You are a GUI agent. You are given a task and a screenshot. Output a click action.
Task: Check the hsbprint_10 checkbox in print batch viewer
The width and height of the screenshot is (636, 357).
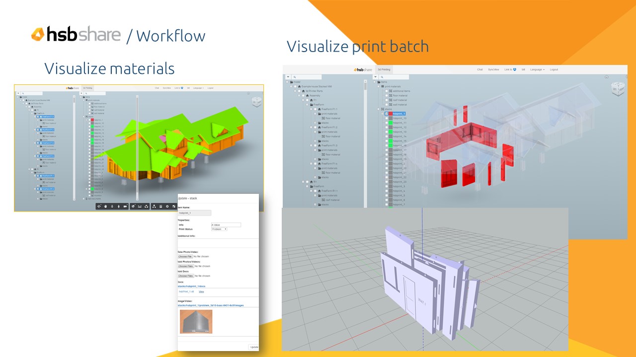pos(386,119)
